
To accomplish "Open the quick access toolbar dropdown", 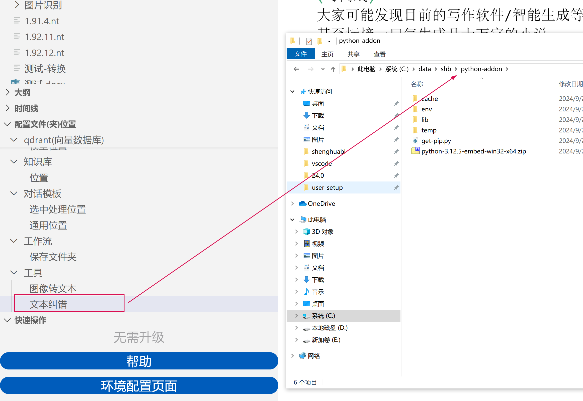I will click(x=329, y=41).
